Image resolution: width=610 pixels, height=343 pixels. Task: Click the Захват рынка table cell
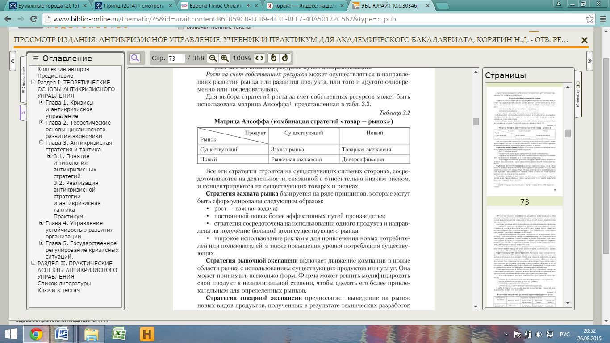303,150
